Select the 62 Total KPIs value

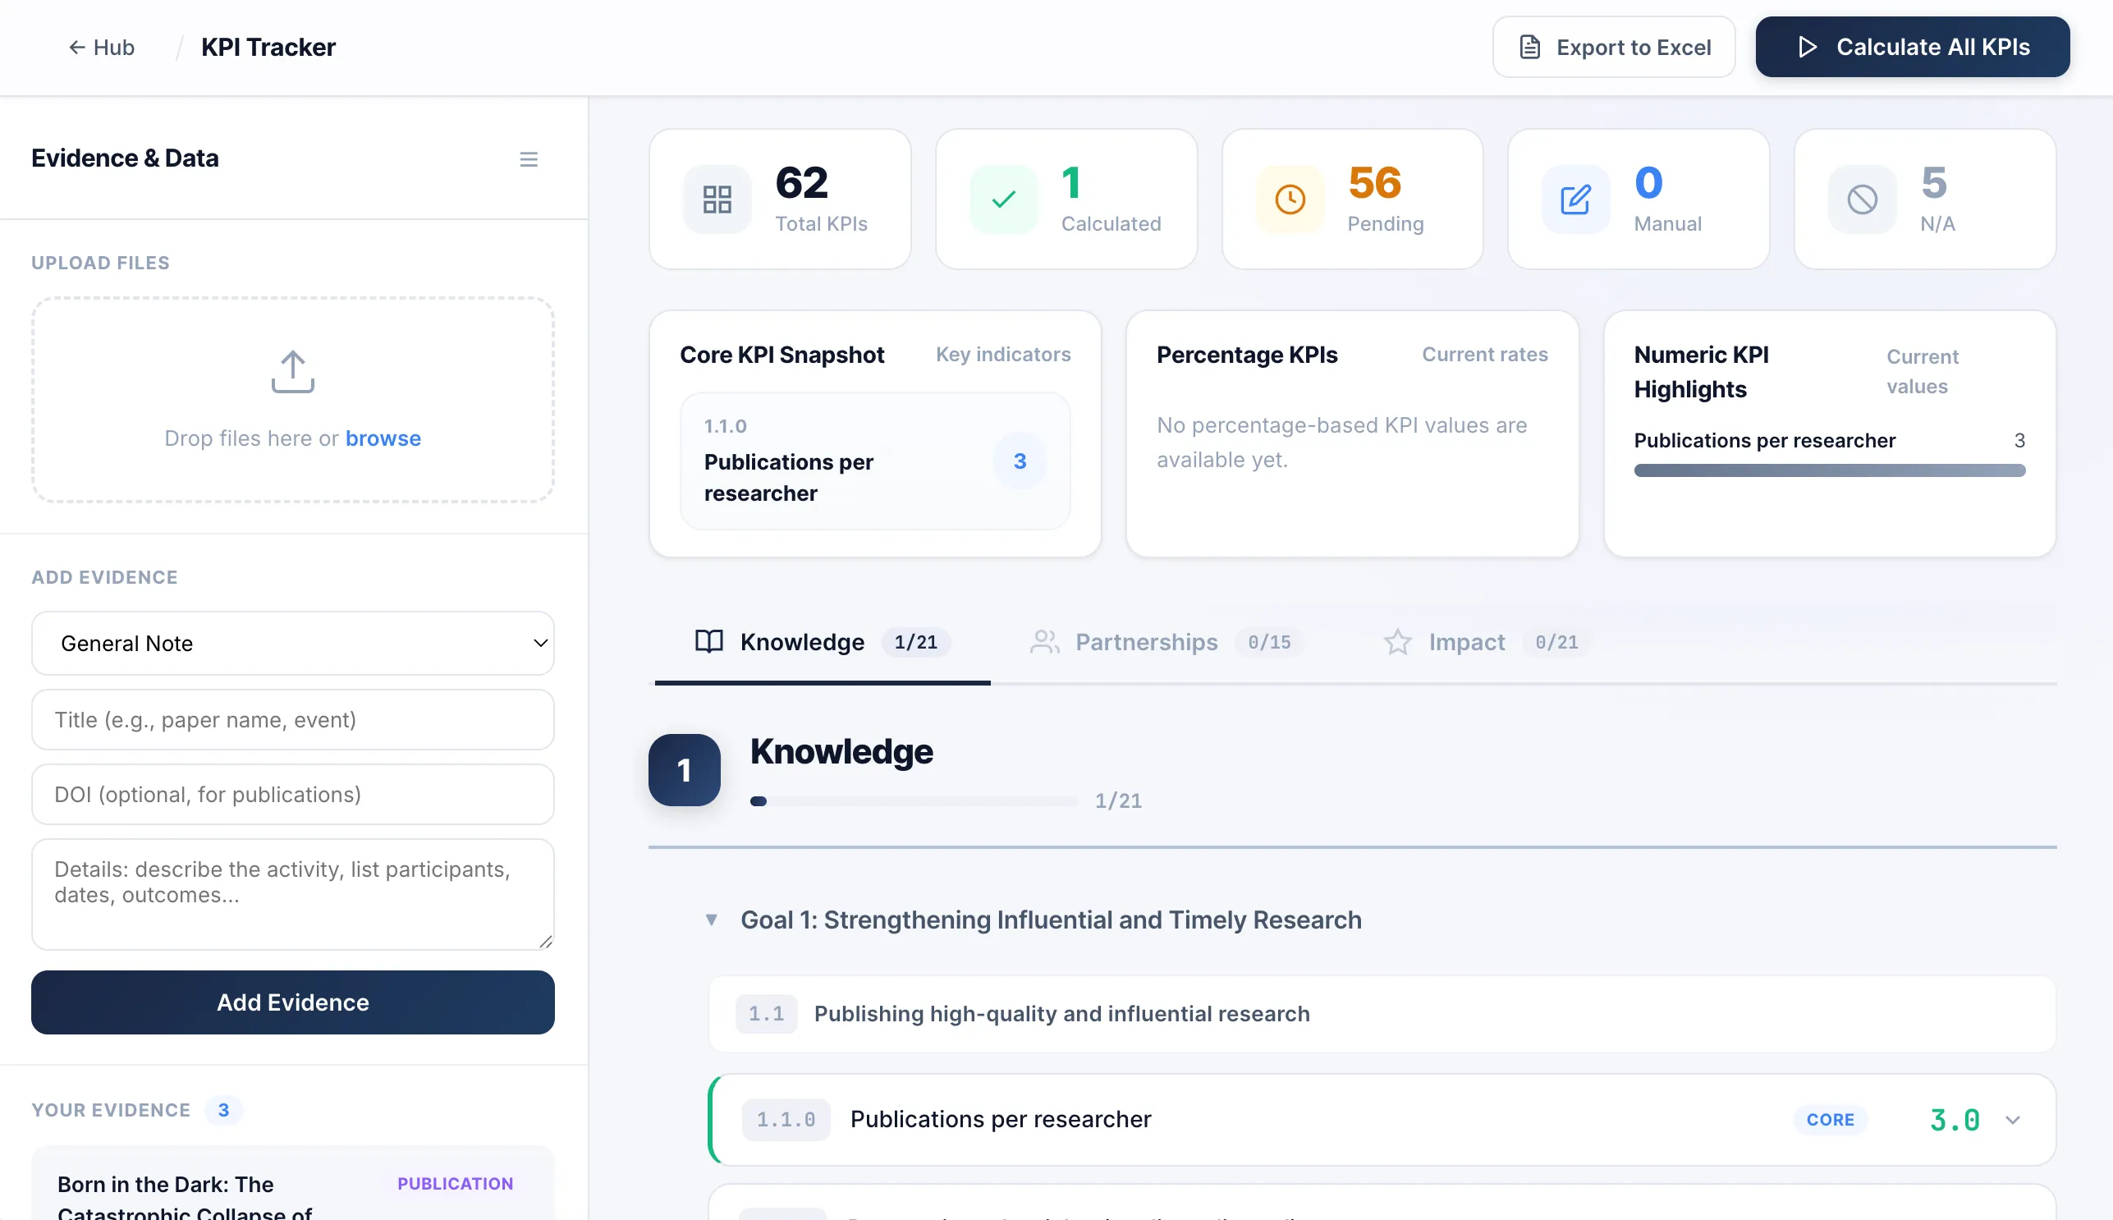click(802, 182)
